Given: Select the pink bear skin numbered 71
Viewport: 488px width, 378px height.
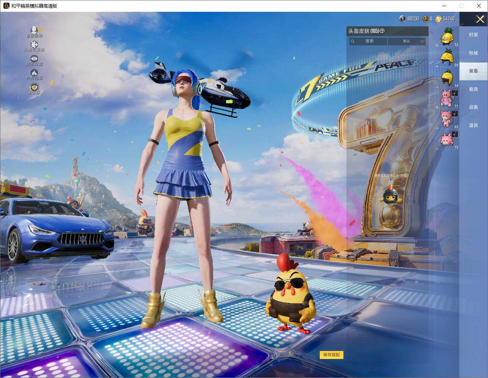Looking at the screenshot, I should 447,98.
